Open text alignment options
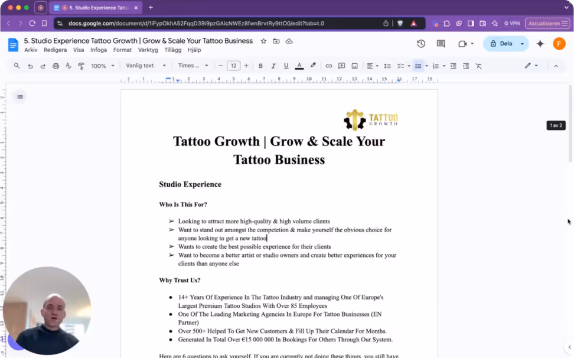Viewport: 574px width, 358px height. 372,66
